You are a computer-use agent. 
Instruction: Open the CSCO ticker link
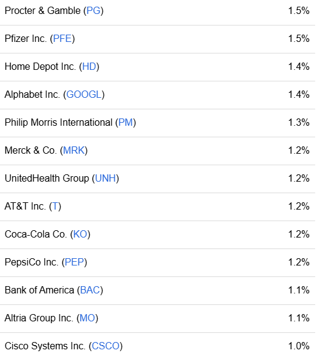106,346
